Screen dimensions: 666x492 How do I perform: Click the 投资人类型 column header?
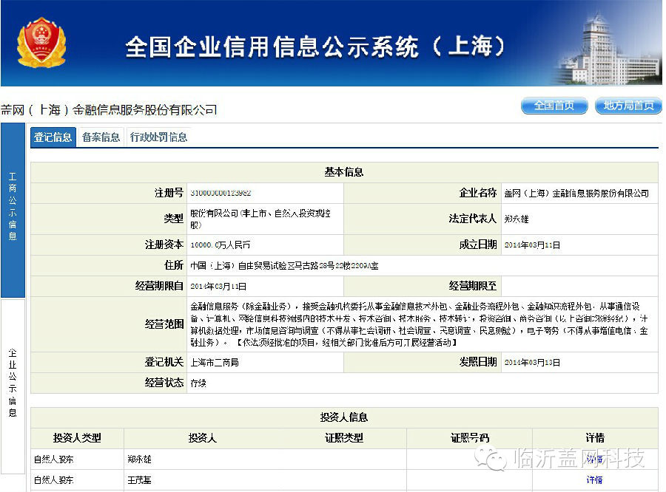pos(77,438)
